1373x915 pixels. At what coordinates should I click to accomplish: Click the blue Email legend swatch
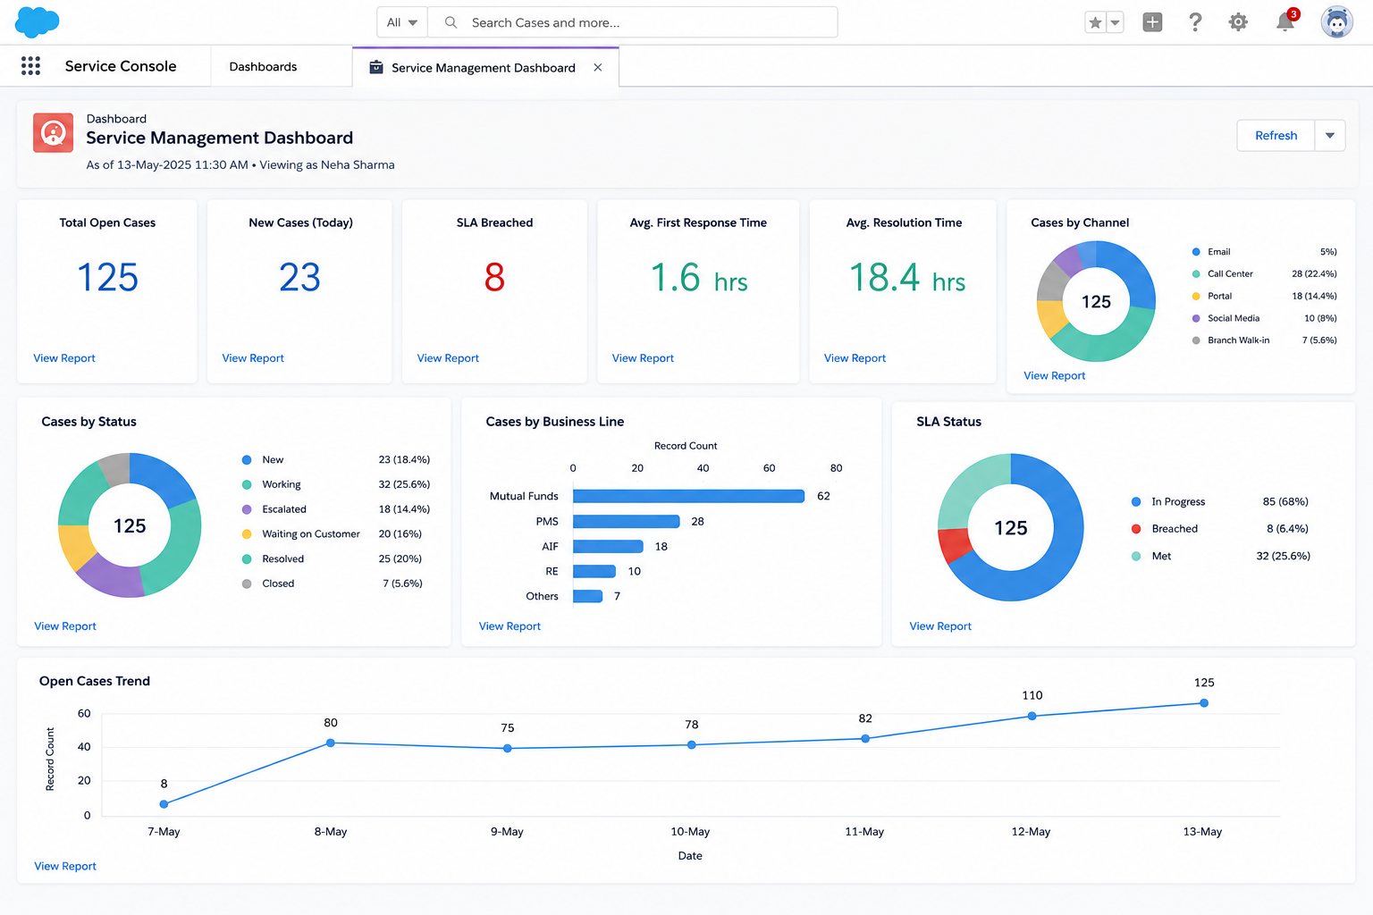[x=1196, y=252]
